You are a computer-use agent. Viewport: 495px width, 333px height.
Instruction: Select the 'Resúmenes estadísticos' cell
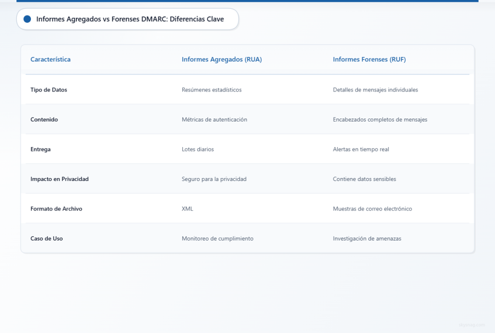(x=211, y=90)
